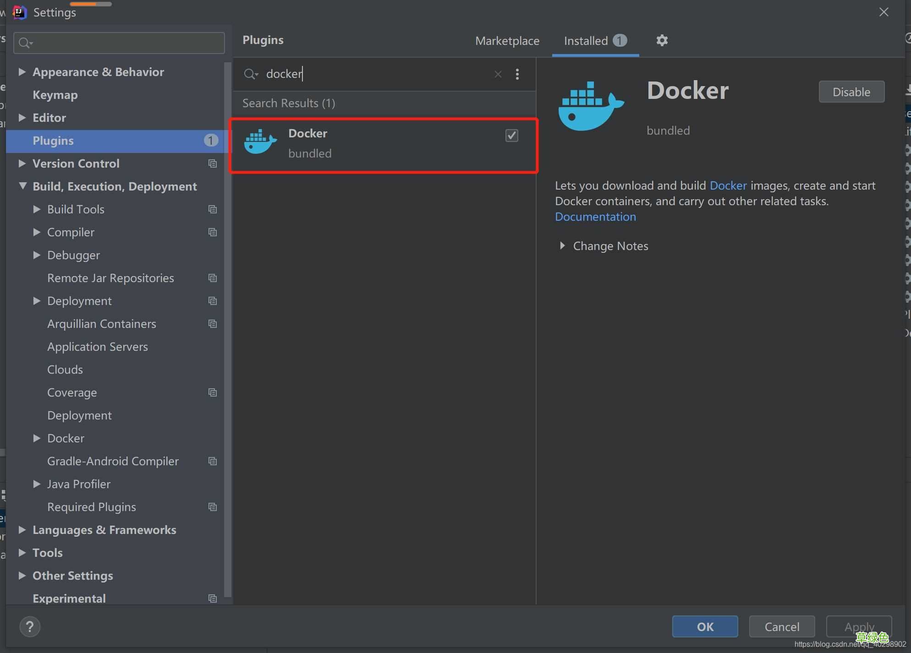911x653 pixels.
Task: Click settings search magnifier icon
Action: pyautogui.click(x=25, y=43)
